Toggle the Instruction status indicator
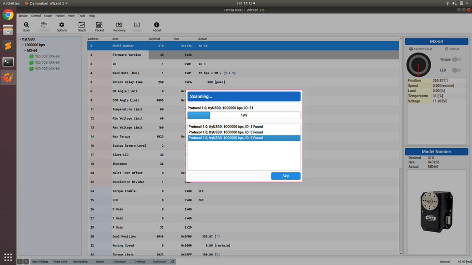 point(159,262)
